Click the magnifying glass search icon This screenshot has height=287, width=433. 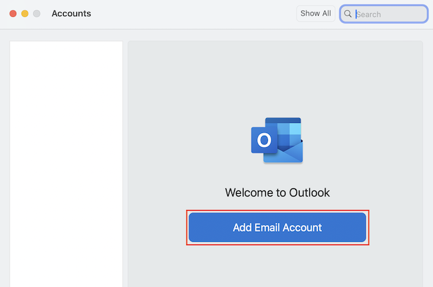(x=348, y=14)
